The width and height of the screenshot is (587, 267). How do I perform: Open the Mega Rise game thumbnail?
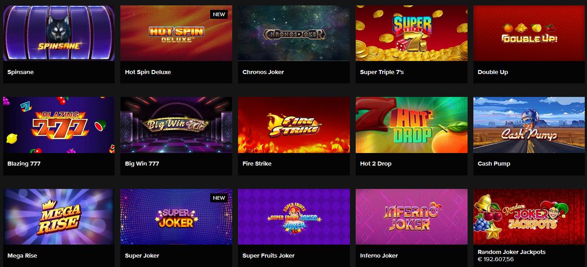(x=59, y=217)
